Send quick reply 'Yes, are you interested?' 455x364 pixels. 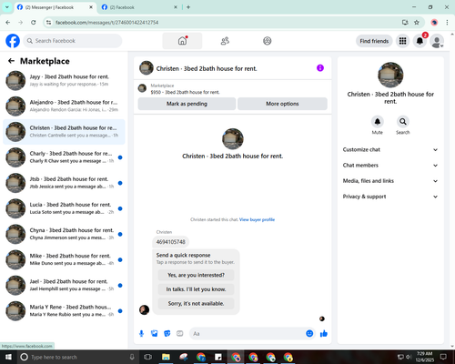click(196, 275)
